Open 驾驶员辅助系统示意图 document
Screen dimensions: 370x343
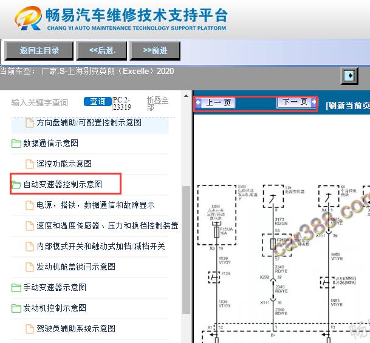pos(76,328)
